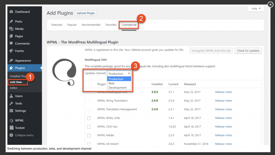Viewport: 275px width, 155px height.
Task: Click the Check for updates button
Action: click(x=248, y=51)
